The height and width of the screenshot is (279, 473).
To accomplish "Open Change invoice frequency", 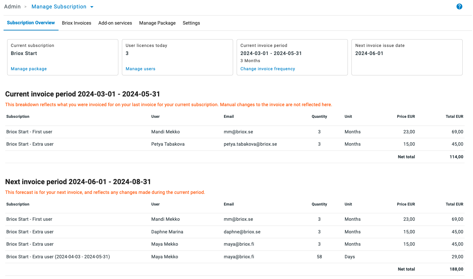I will 267,69.
